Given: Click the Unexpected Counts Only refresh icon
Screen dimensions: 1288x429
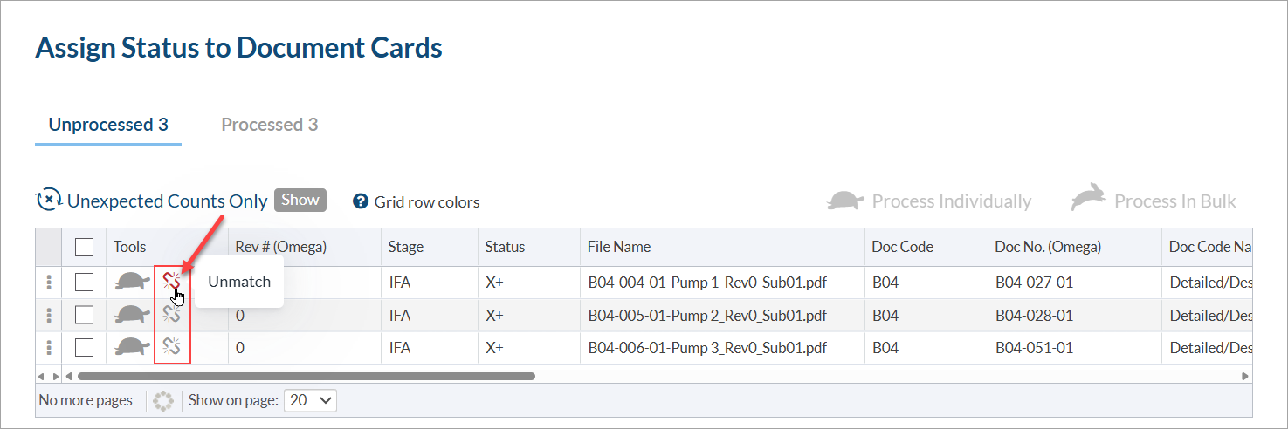Looking at the screenshot, I should point(48,201).
